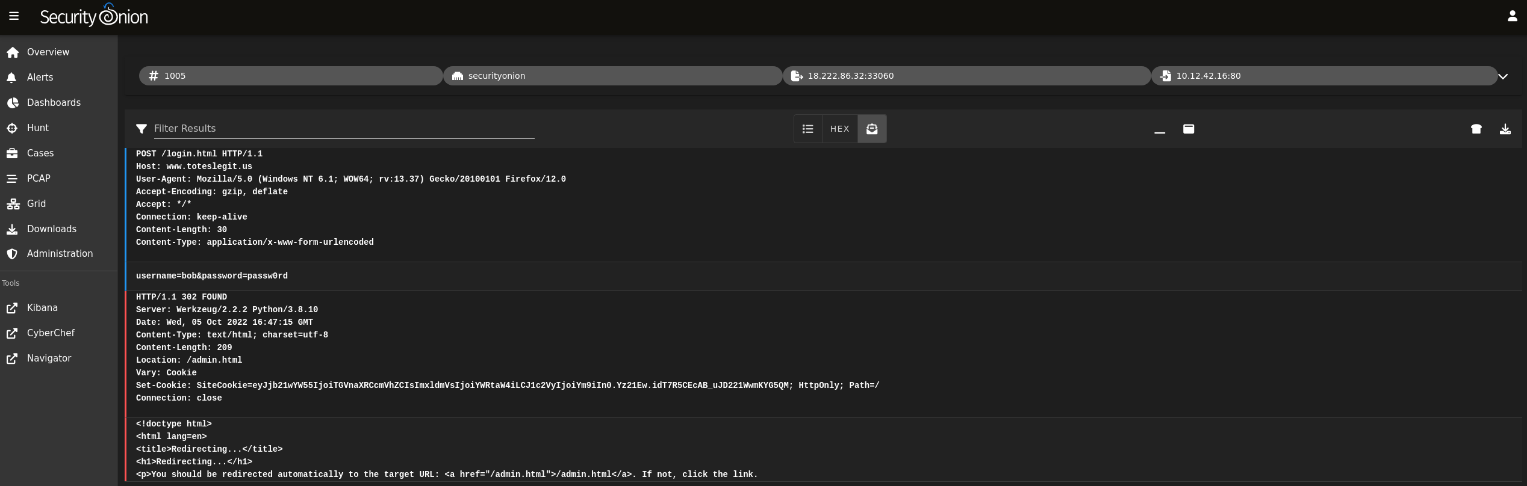Expand job details chevron

(x=1503, y=76)
